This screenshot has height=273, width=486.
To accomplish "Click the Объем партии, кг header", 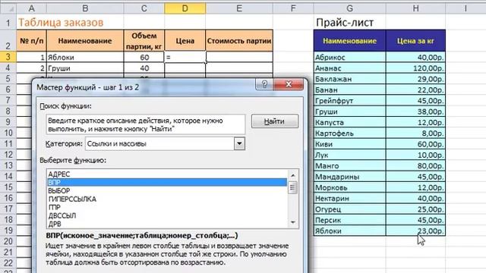I will [x=144, y=40].
